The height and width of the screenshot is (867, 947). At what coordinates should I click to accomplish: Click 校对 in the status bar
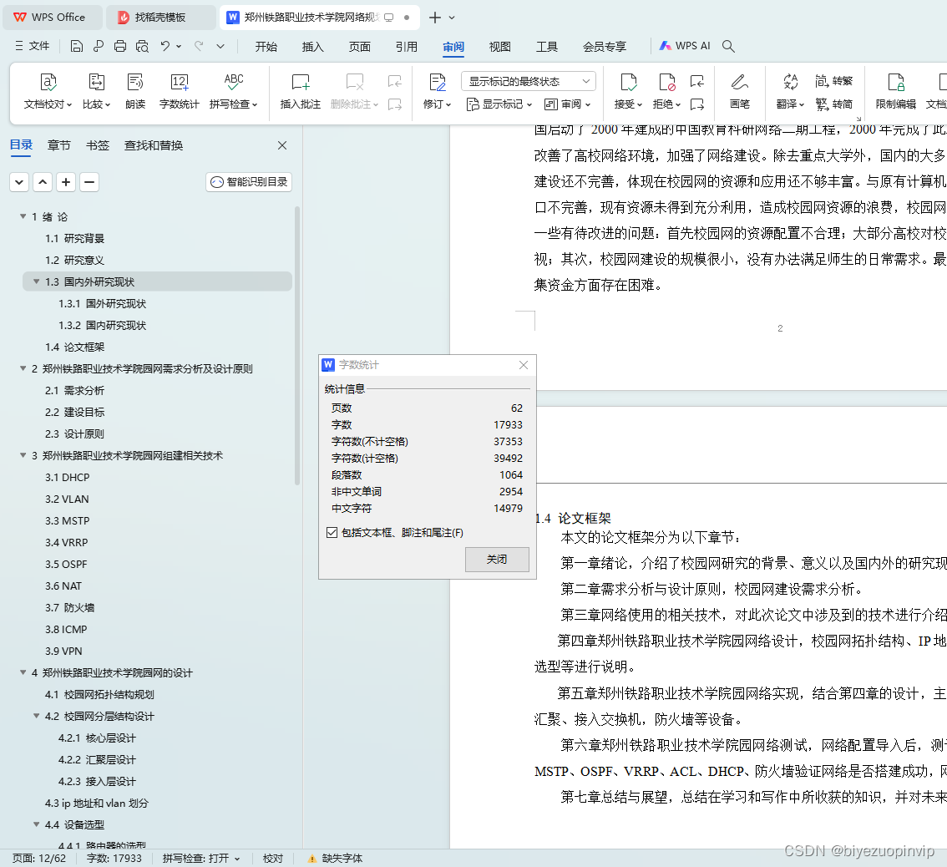(x=273, y=859)
